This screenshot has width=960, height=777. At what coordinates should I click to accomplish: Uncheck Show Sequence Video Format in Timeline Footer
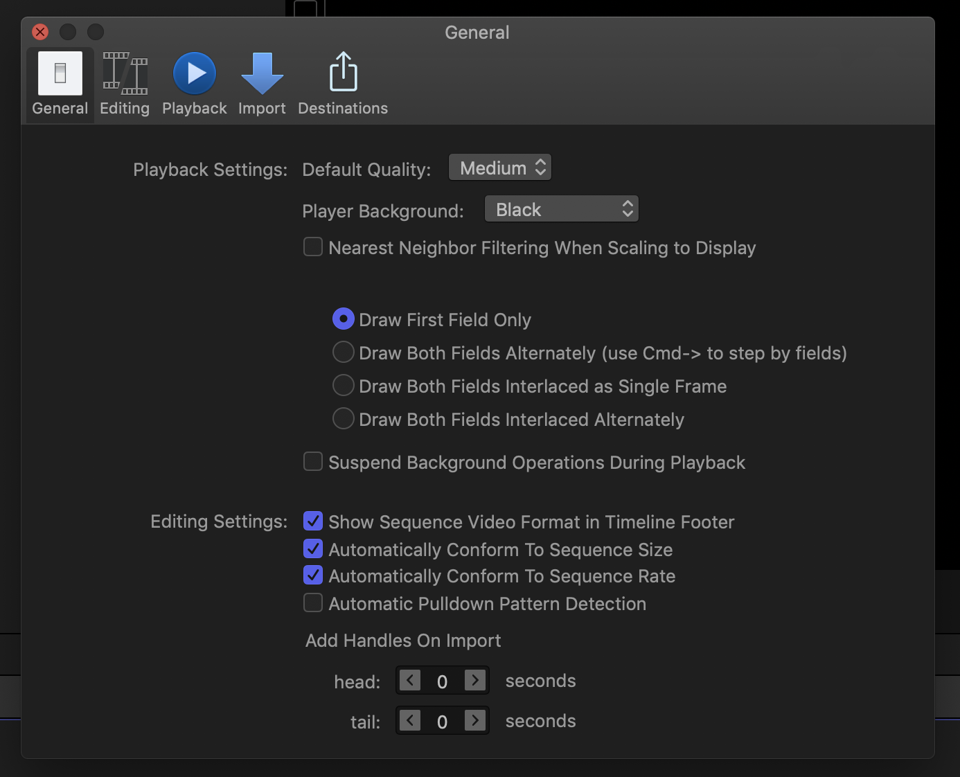pos(313,521)
